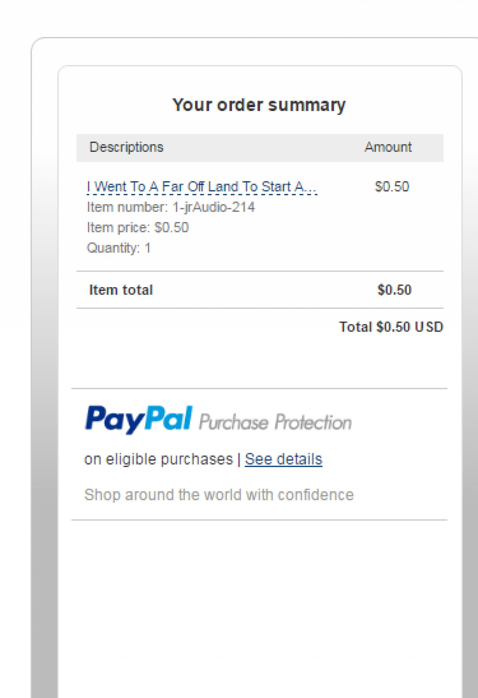Click the Item total label
The image size is (478, 698).
121,290
